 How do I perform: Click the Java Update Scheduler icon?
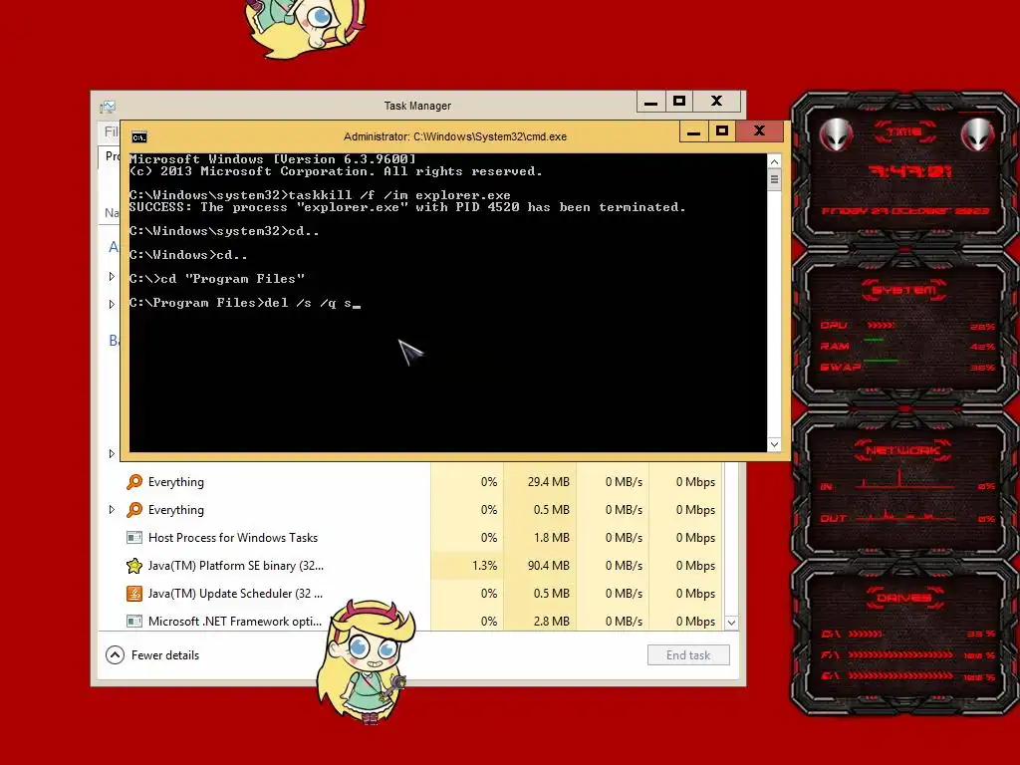pos(134,594)
